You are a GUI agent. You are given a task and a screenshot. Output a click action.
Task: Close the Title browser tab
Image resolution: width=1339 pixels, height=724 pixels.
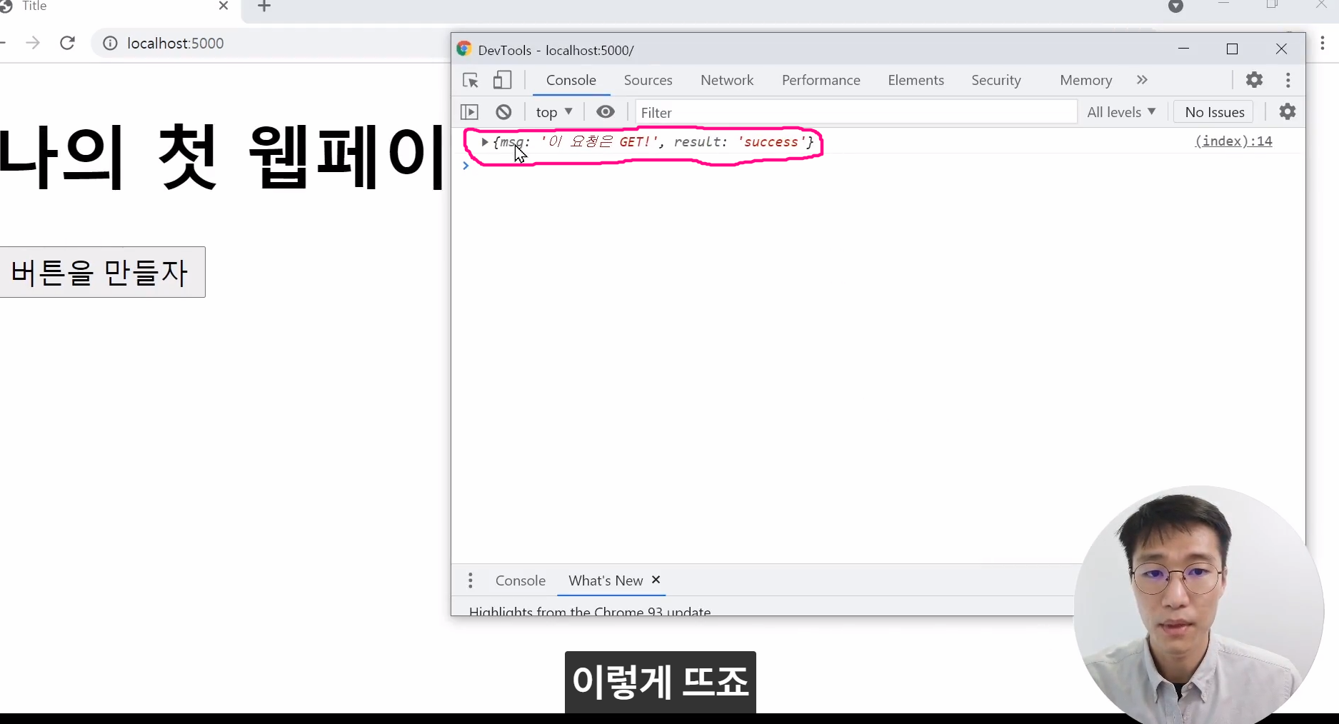point(224,6)
